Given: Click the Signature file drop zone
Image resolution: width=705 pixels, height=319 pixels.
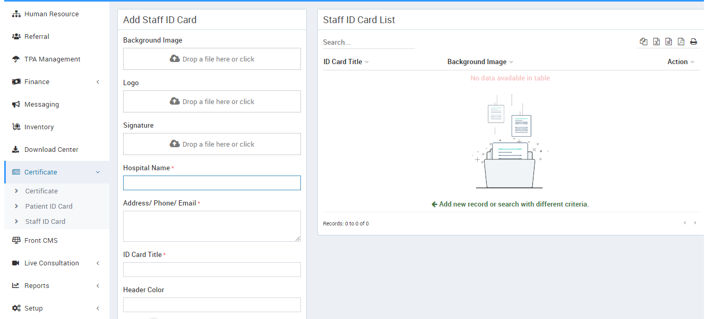Looking at the screenshot, I should click(212, 144).
